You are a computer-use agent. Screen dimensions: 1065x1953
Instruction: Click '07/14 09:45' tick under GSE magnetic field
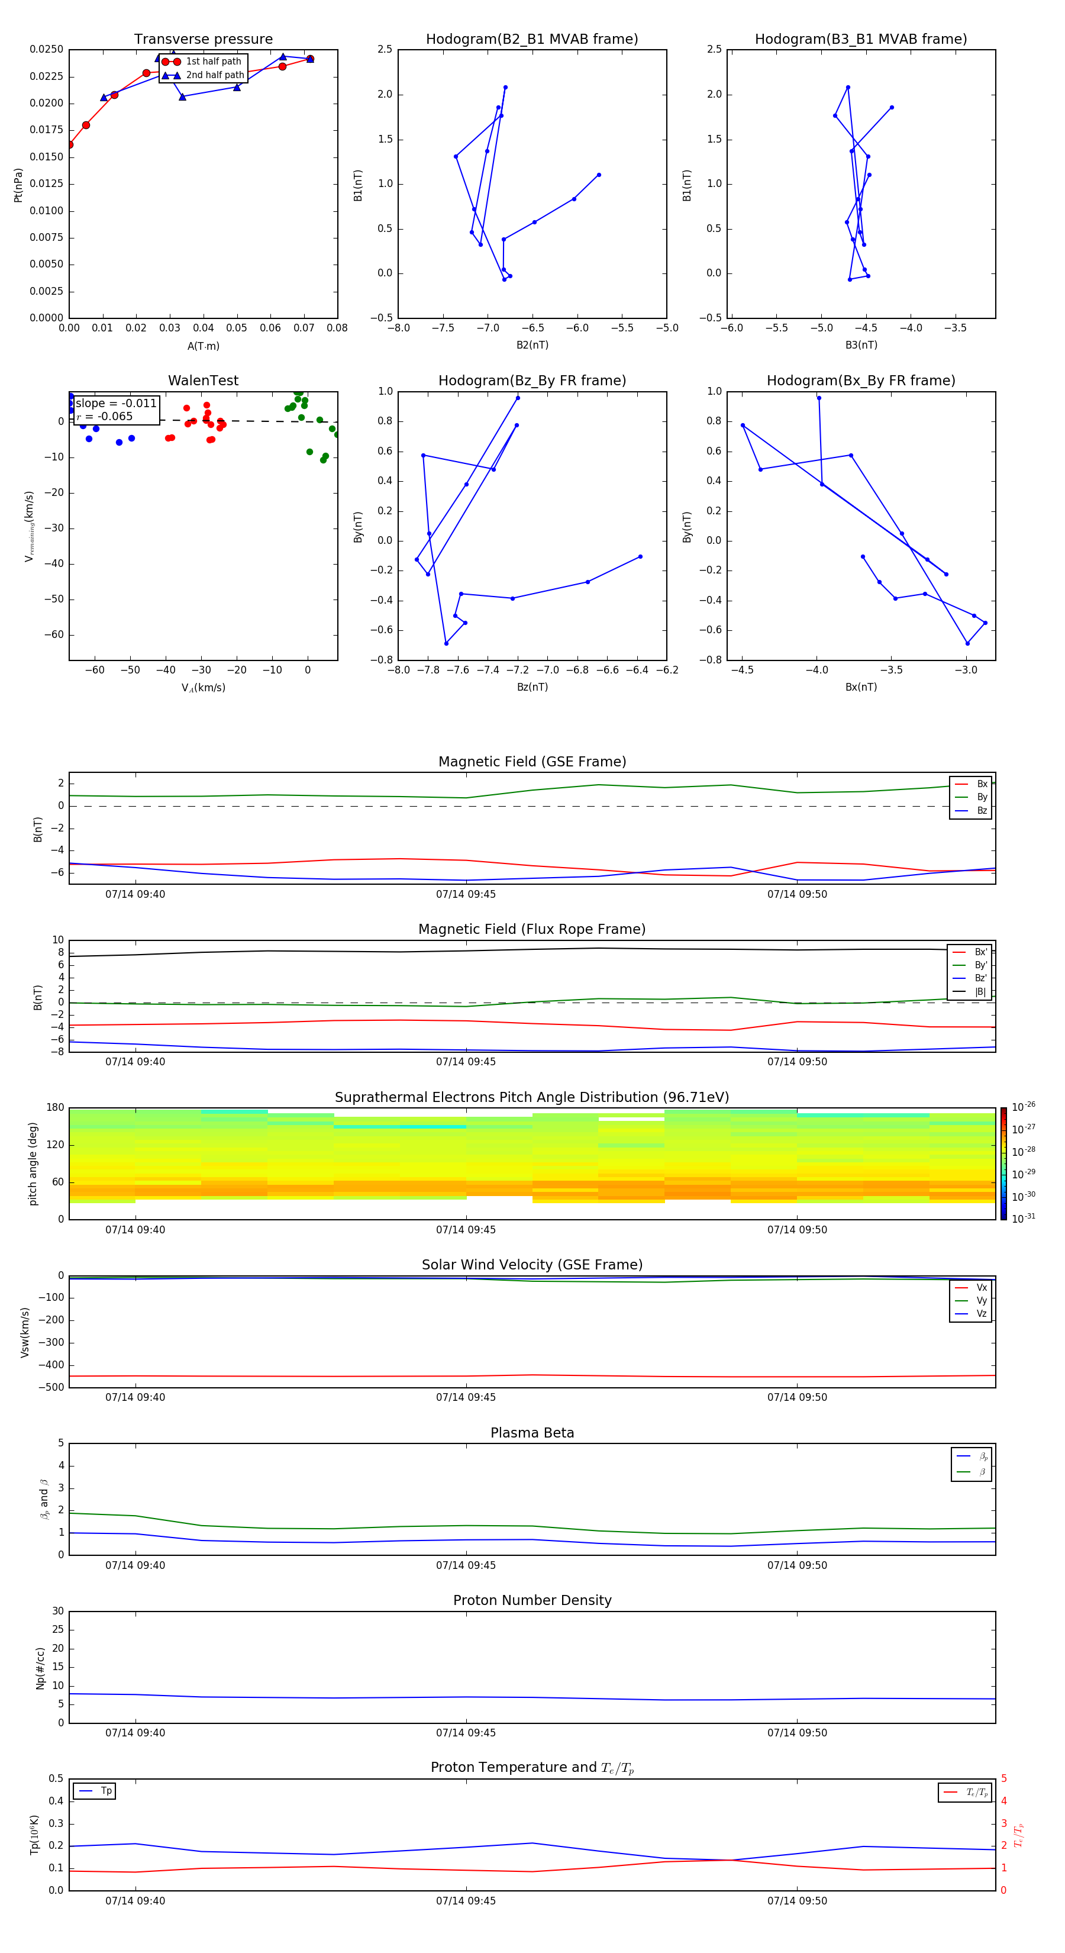[466, 895]
